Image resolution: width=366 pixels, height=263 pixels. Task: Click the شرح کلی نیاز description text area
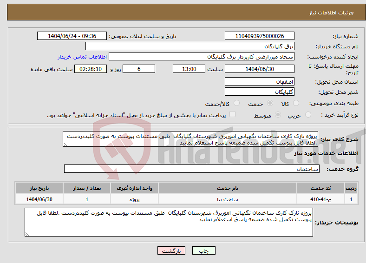pyautogui.click(x=190, y=139)
